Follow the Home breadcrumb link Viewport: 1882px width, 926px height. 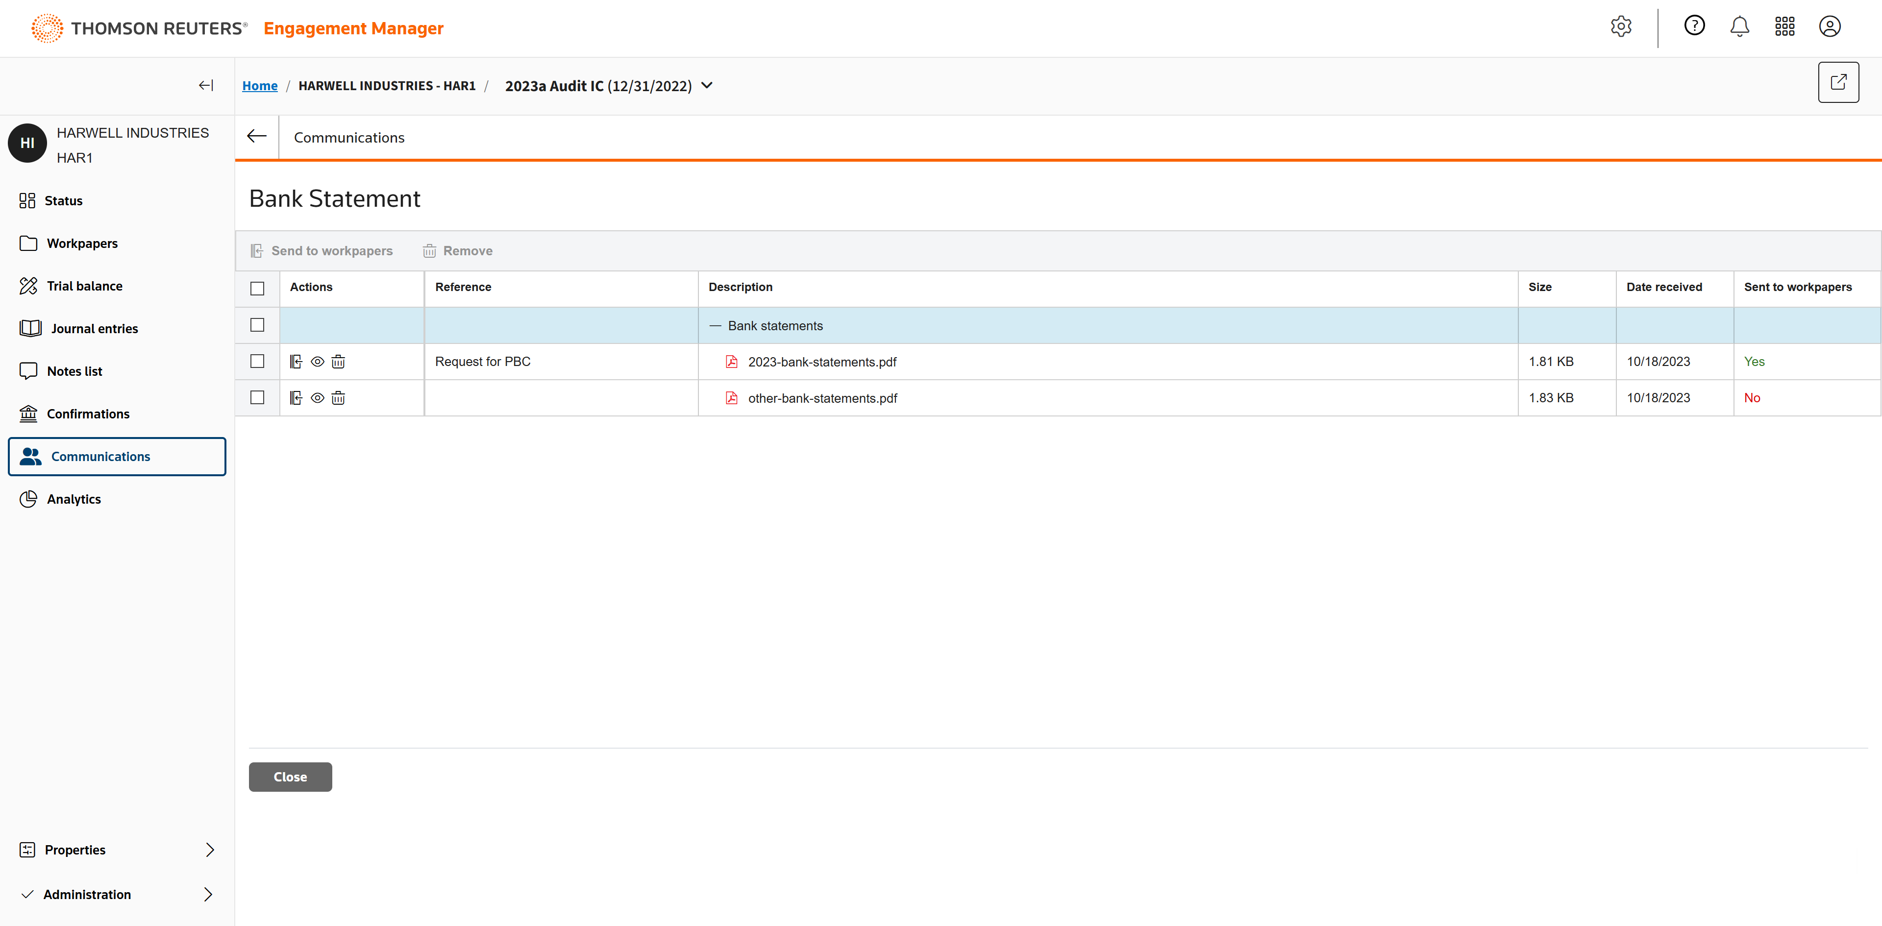[x=259, y=86]
